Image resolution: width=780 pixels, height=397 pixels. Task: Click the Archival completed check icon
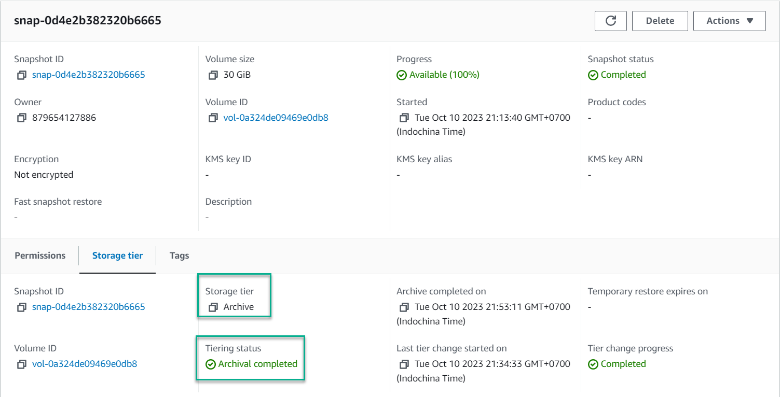tap(210, 364)
